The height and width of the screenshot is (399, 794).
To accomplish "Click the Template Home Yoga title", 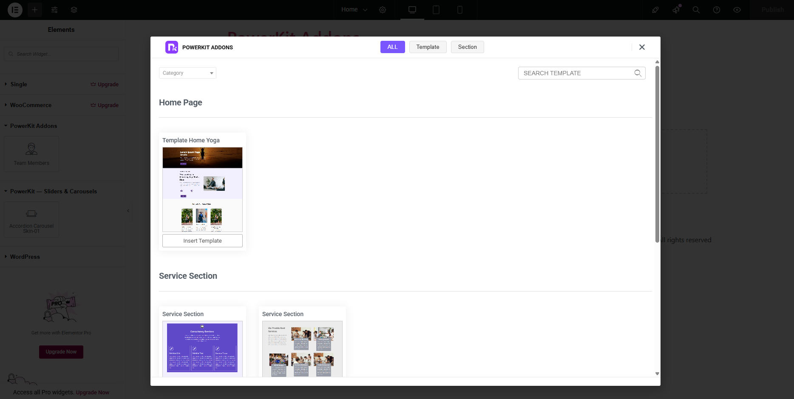I will pyautogui.click(x=191, y=140).
